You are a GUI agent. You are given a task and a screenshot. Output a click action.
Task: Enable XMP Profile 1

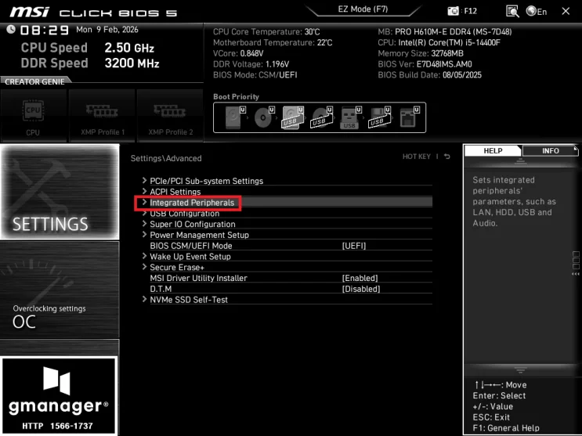[x=102, y=116]
